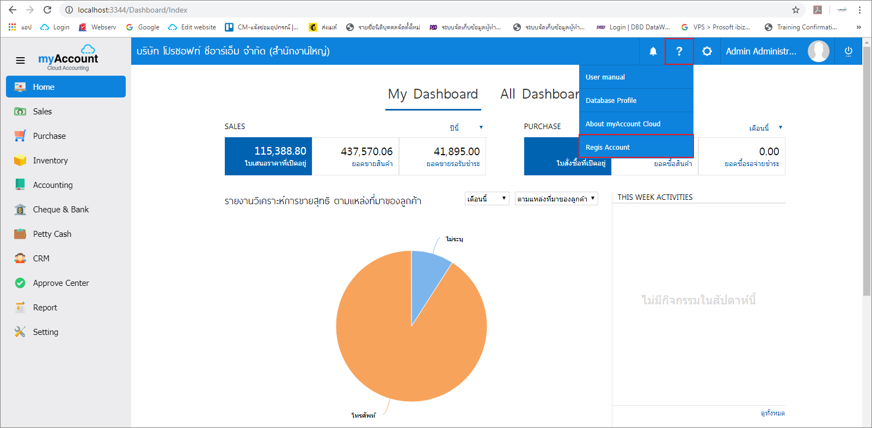The width and height of the screenshot is (872, 428).
Task: Switch to My Dashboard tab
Action: pos(433,94)
